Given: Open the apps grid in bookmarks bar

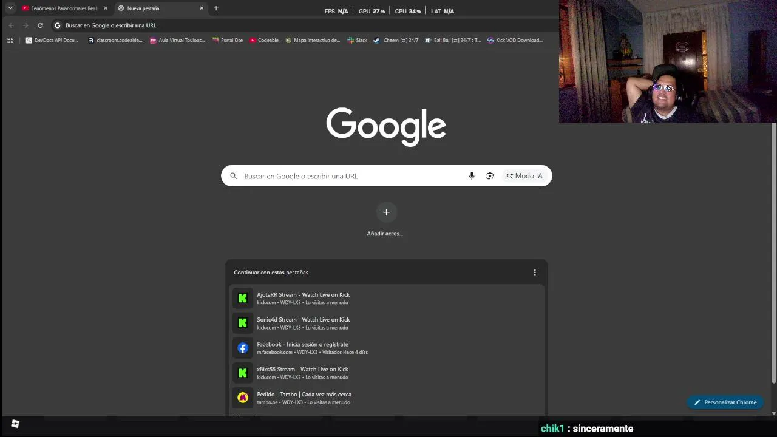Looking at the screenshot, I should (x=10, y=40).
